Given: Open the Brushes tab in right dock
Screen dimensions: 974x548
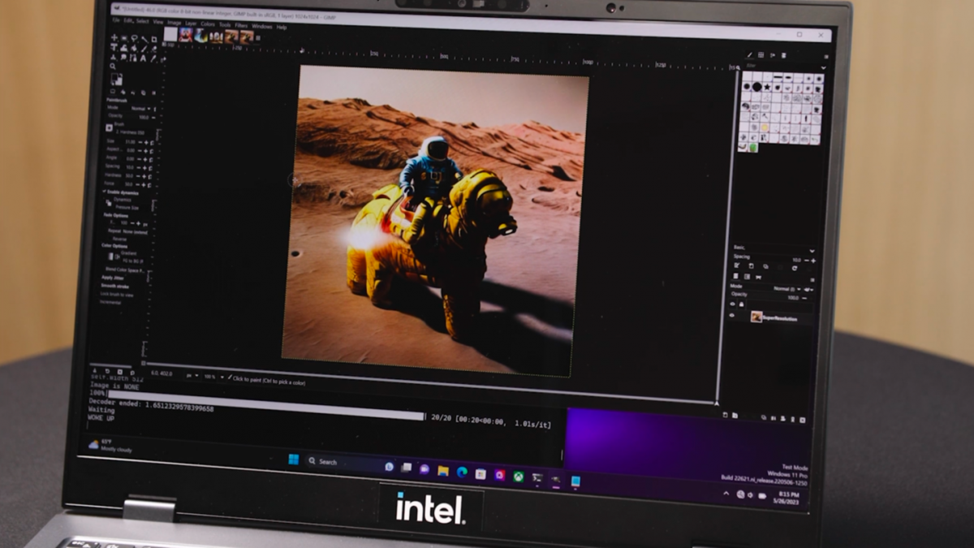Looking at the screenshot, I should (x=750, y=55).
